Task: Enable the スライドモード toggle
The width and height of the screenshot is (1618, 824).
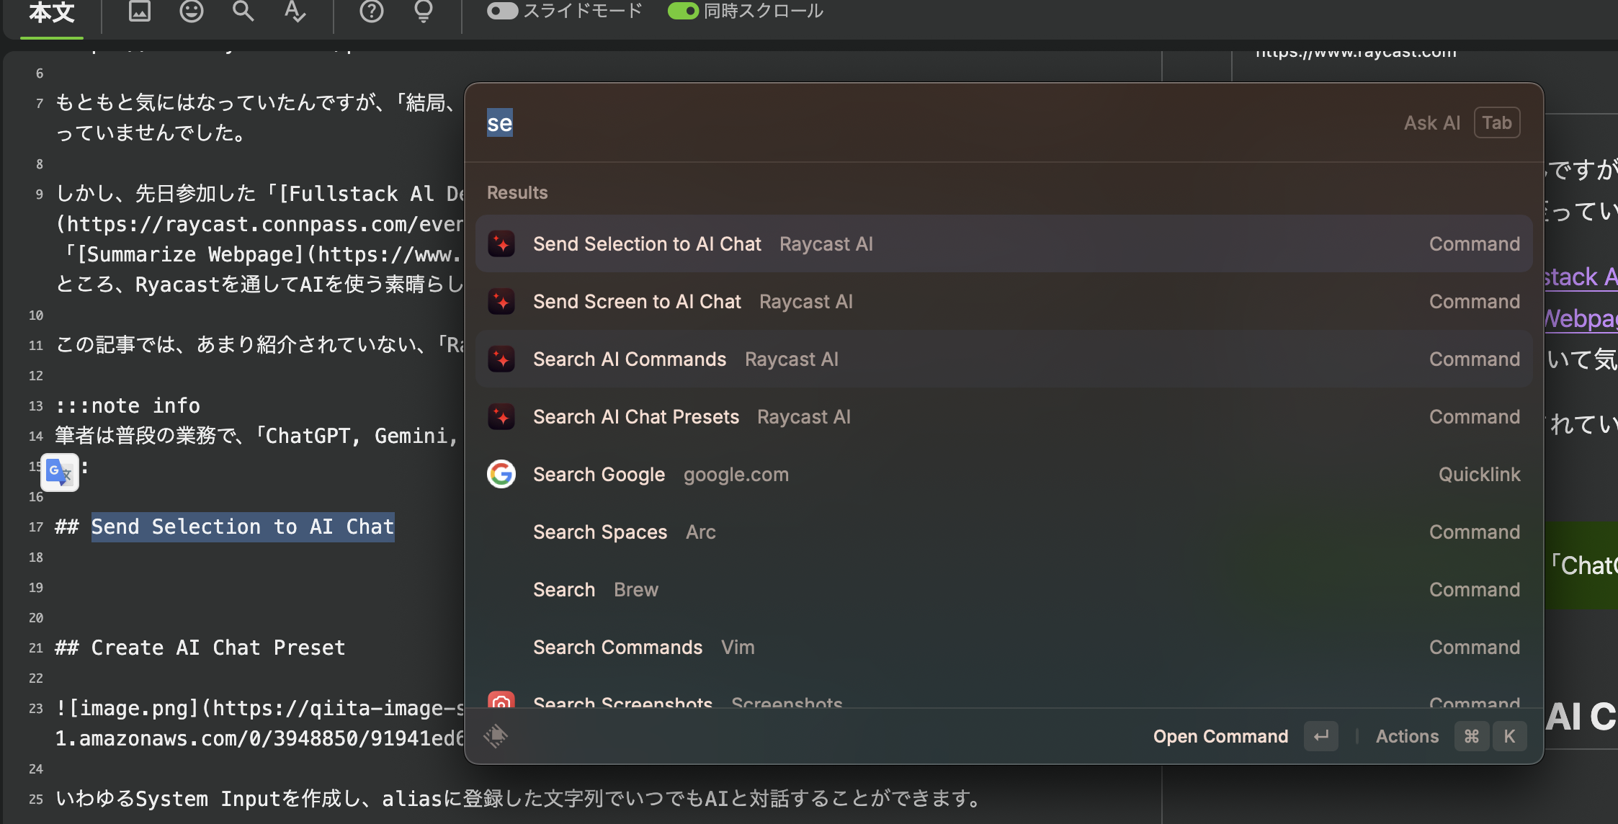Action: (502, 11)
